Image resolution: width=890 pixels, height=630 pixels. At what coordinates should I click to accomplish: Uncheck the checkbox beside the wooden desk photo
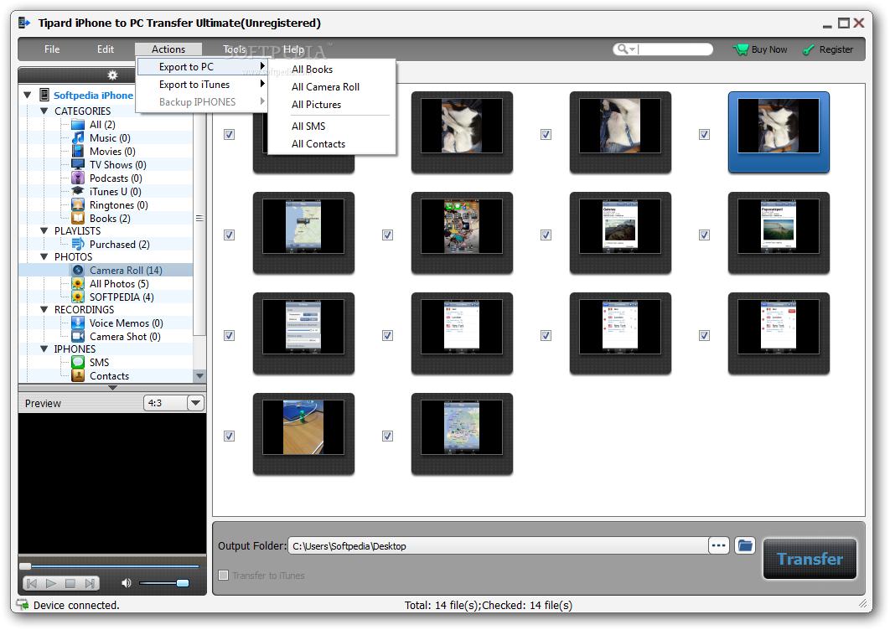click(230, 436)
